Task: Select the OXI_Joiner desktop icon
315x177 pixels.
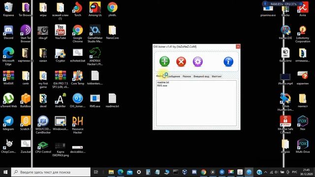Action: 78,100
